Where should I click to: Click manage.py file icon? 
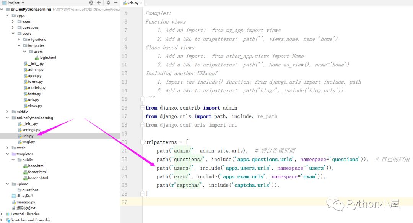pyautogui.click(x=14, y=202)
